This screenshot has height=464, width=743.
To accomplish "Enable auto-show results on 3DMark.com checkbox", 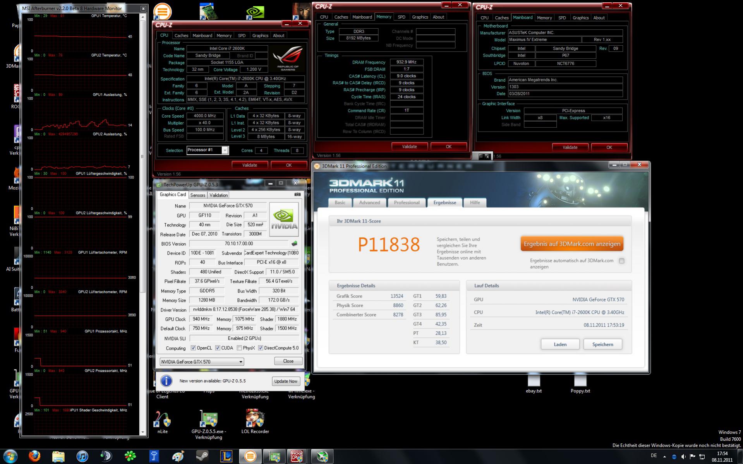I will [x=621, y=261].
